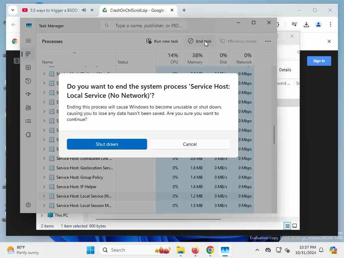
Task: Show hidden system tray icons
Action: (x=257, y=250)
